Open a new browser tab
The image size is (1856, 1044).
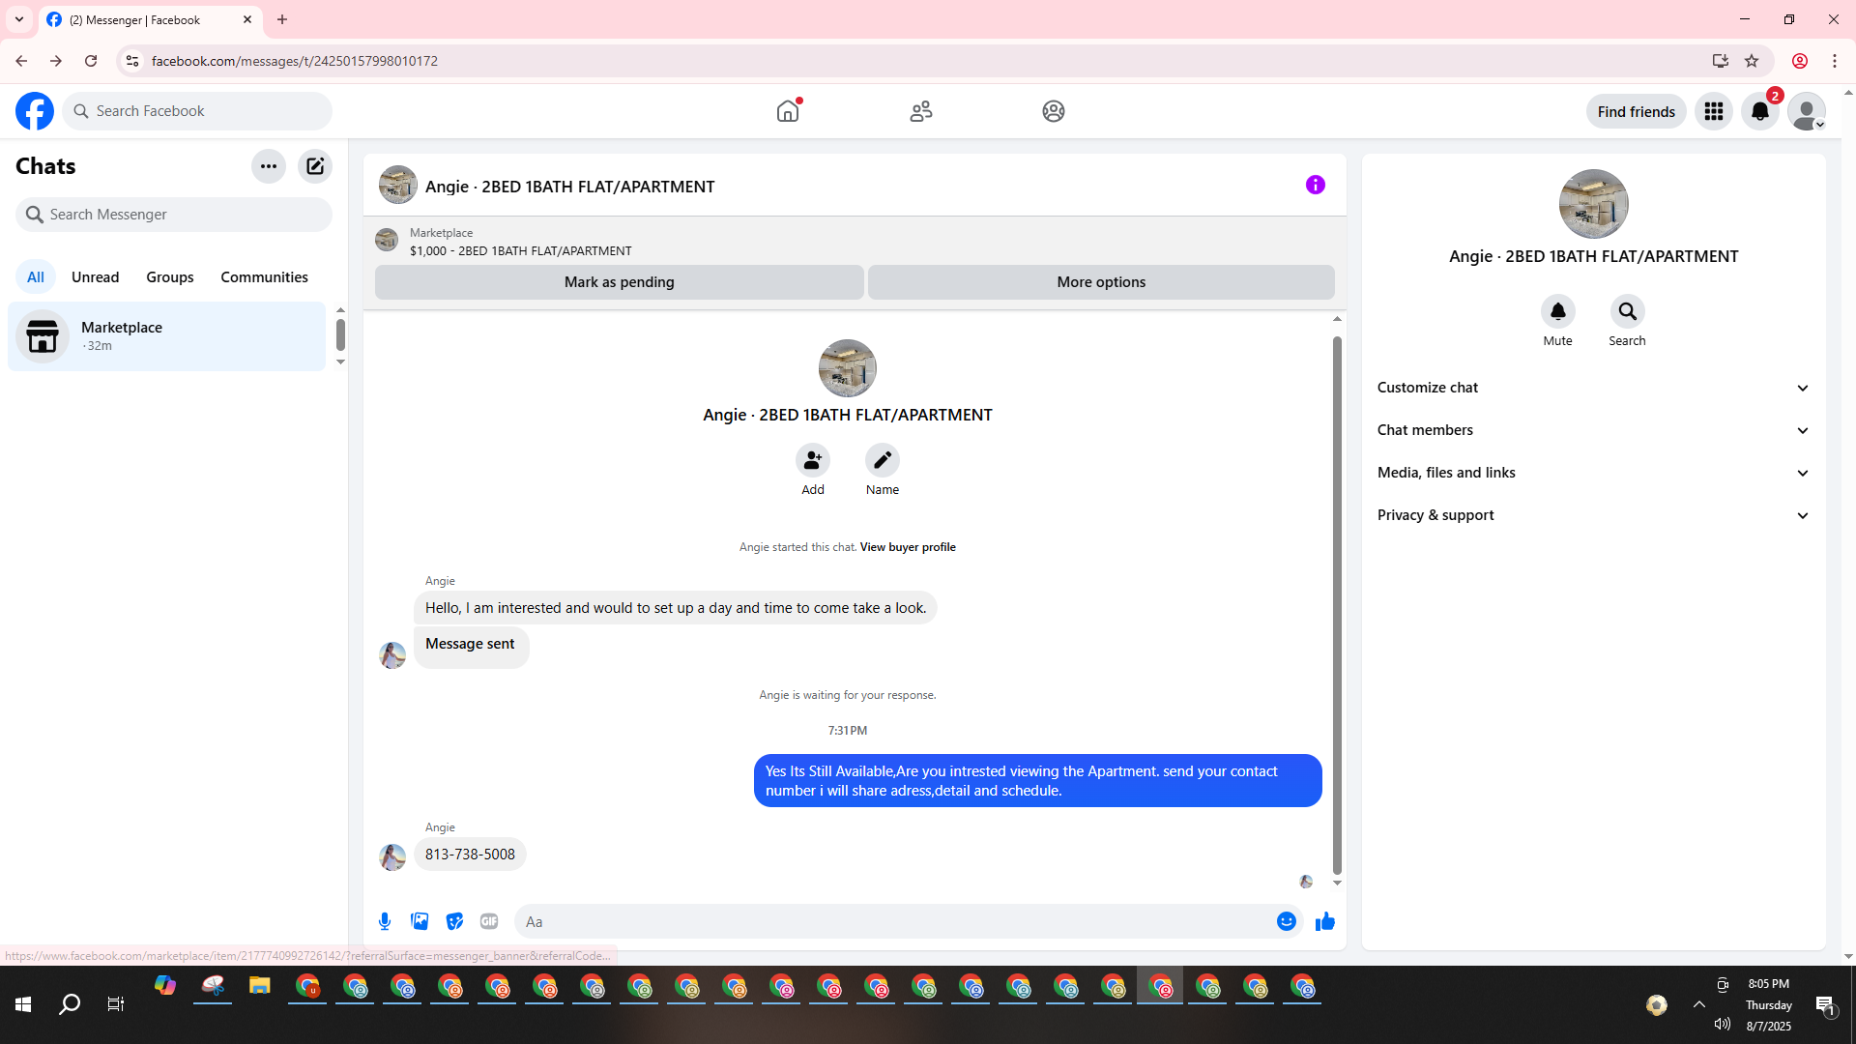(282, 19)
